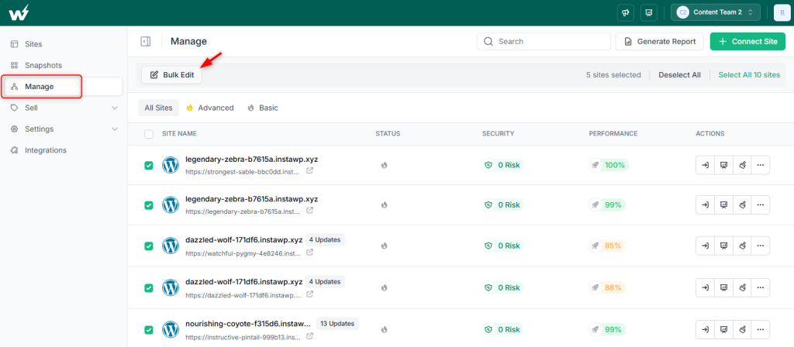Click presentation icon in nourishing-coyote row
This screenshot has height=347, width=794.
(x=723, y=329)
